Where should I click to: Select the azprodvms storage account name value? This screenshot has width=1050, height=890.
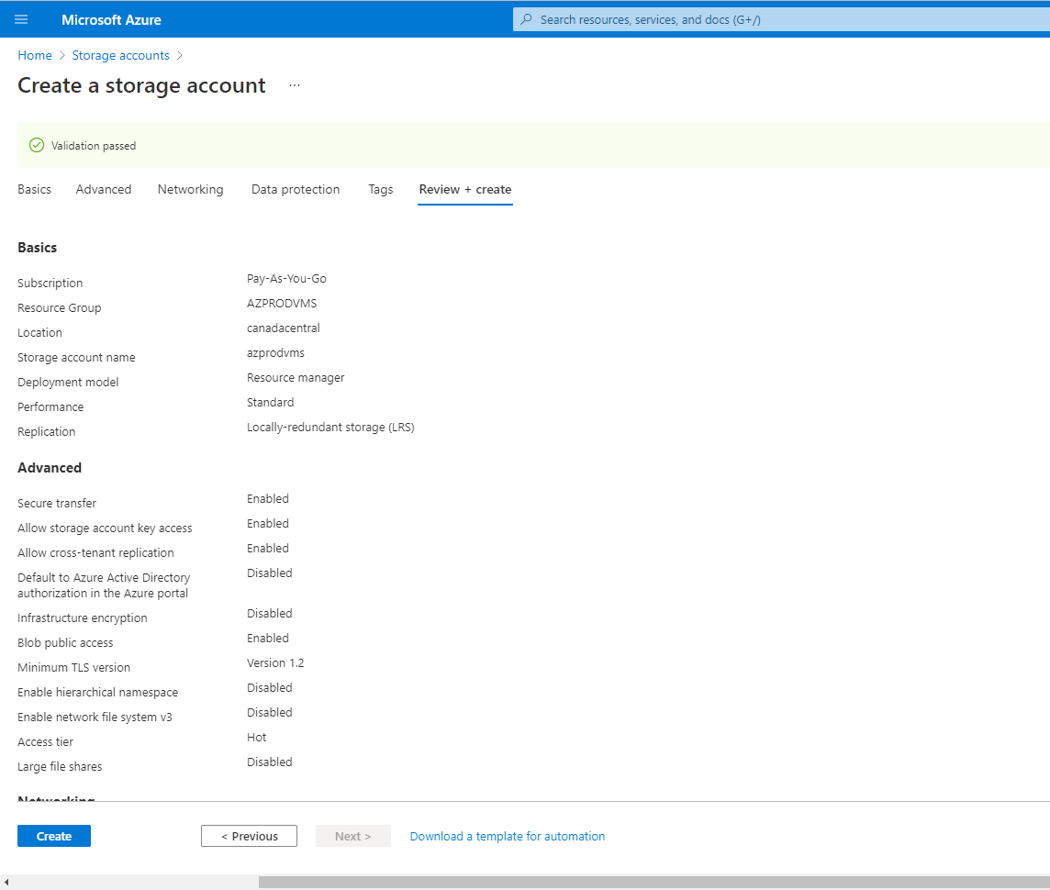click(276, 352)
